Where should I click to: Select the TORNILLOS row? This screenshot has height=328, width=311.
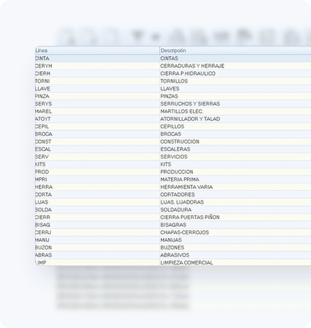tap(174, 81)
